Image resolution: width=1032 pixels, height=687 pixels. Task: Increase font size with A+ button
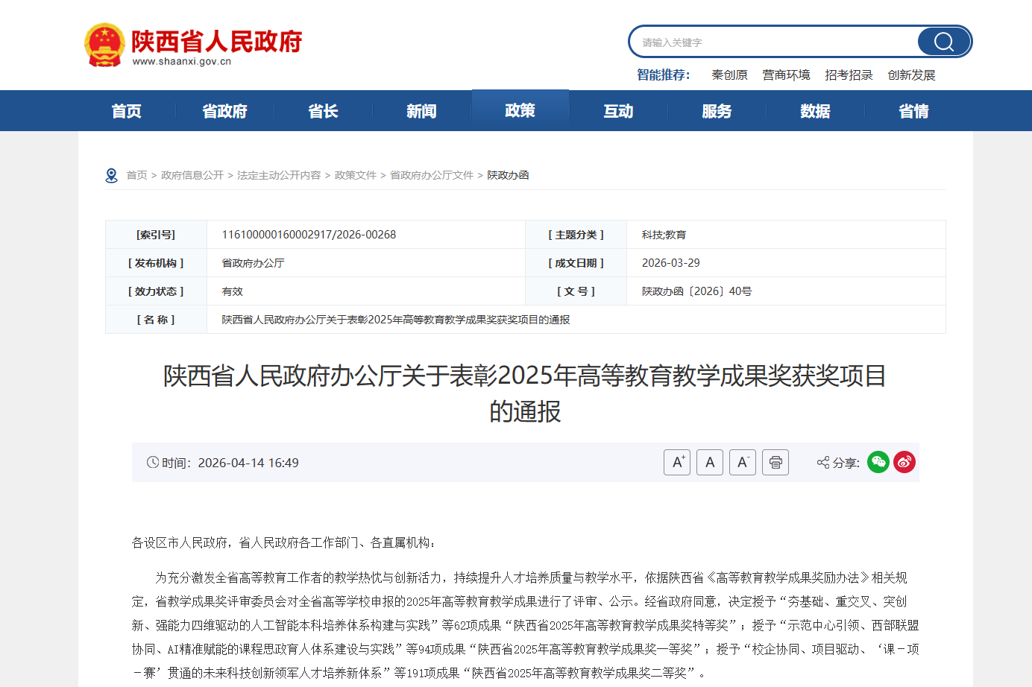click(x=677, y=463)
